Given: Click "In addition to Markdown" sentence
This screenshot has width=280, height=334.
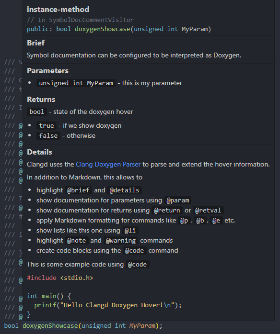Looking at the screenshot, I should [84, 177].
